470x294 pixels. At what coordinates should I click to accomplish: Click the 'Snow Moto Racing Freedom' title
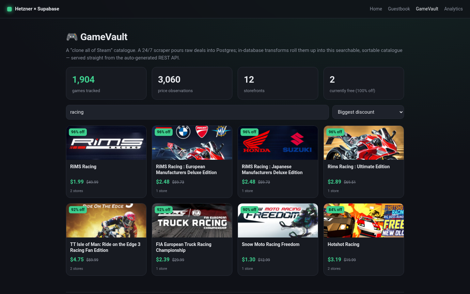coord(271,244)
